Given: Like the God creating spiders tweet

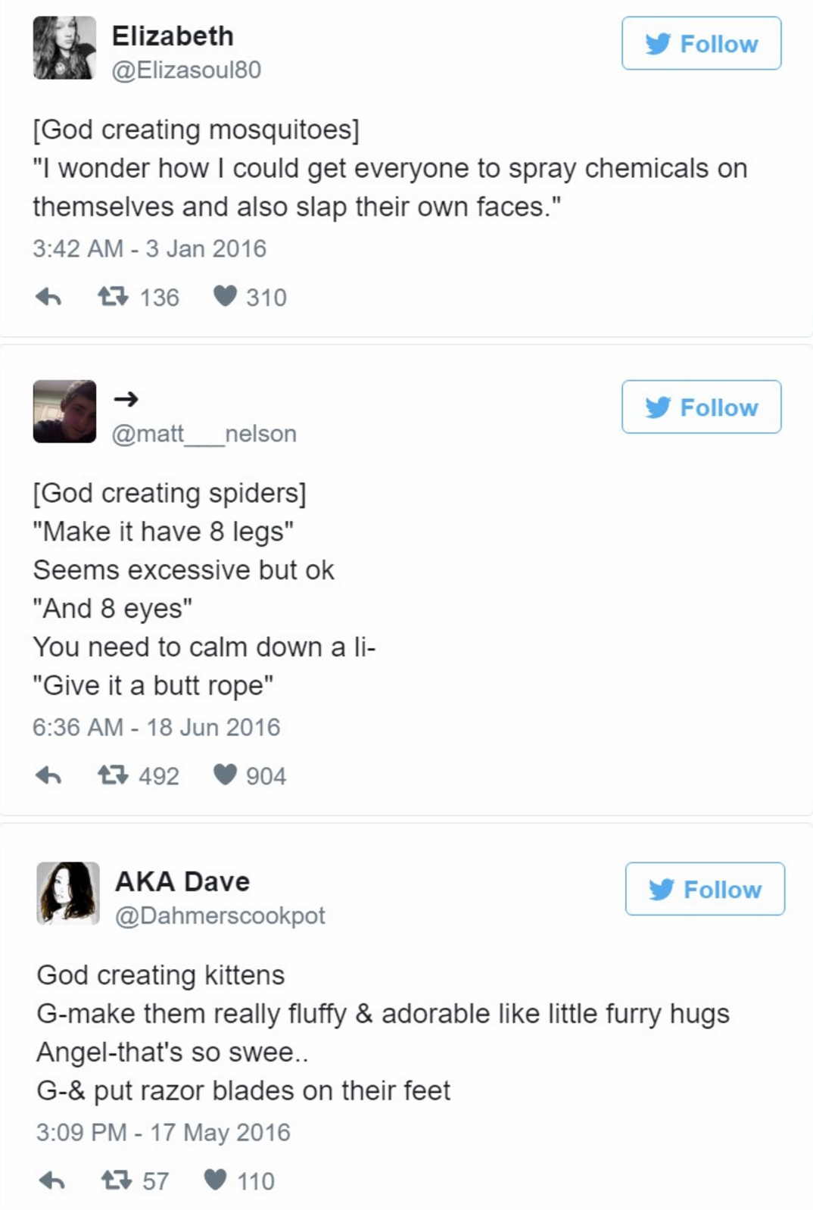Looking at the screenshot, I should pos(225,775).
